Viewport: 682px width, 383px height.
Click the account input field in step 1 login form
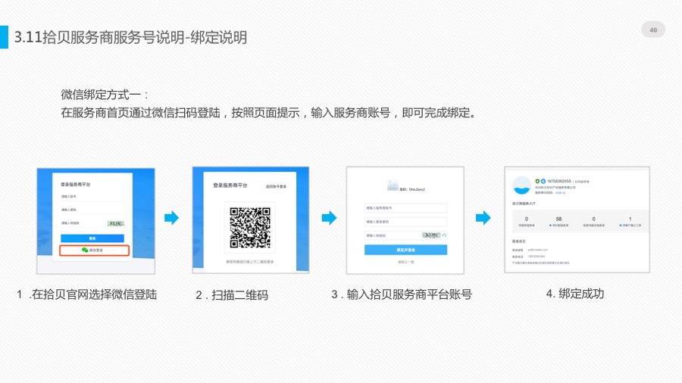[x=92, y=197]
